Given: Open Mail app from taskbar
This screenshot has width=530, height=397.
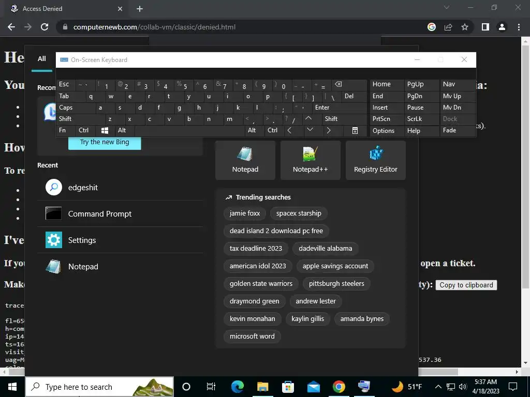Looking at the screenshot, I should [x=313, y=387].
